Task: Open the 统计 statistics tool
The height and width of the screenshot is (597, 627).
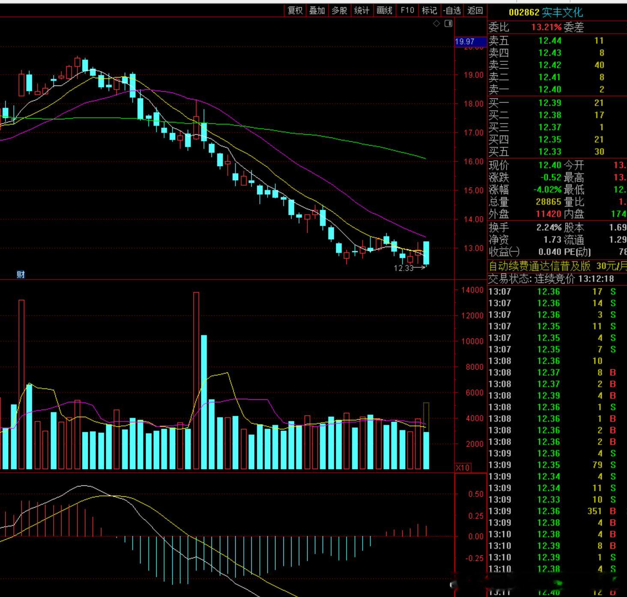Action: pyautogui.click(x=362, y=11)
